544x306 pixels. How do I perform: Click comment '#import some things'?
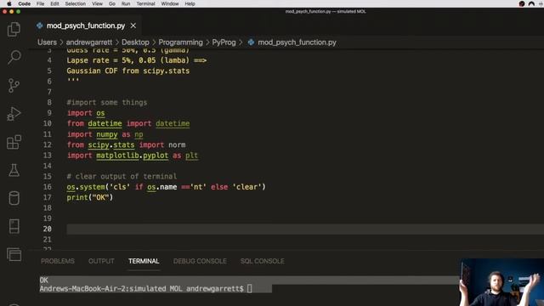[107, 102]
